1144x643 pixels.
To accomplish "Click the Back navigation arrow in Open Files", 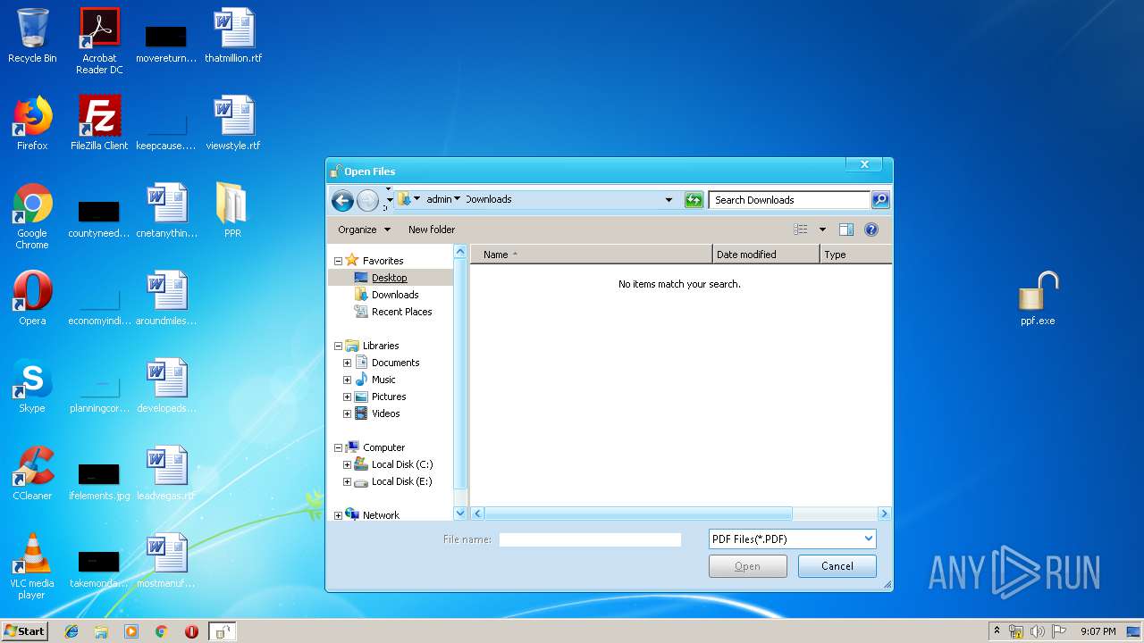I will (341, 200).
